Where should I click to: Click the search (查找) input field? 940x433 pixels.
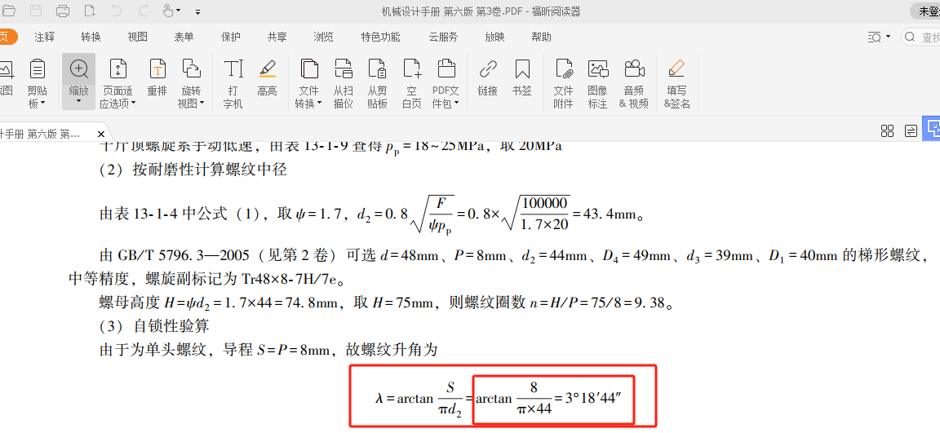929,38
